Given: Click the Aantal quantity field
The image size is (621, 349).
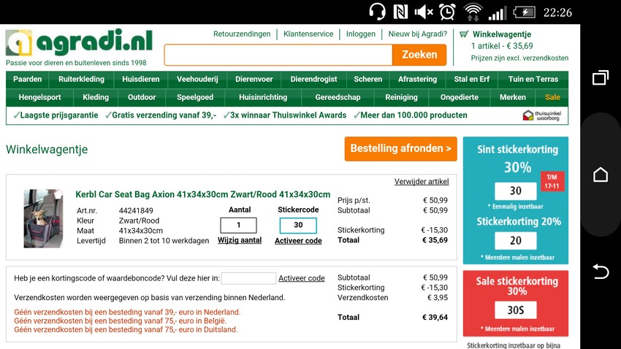Looking at the screenshot, I should pyautogui.click(x=239, y=226).
